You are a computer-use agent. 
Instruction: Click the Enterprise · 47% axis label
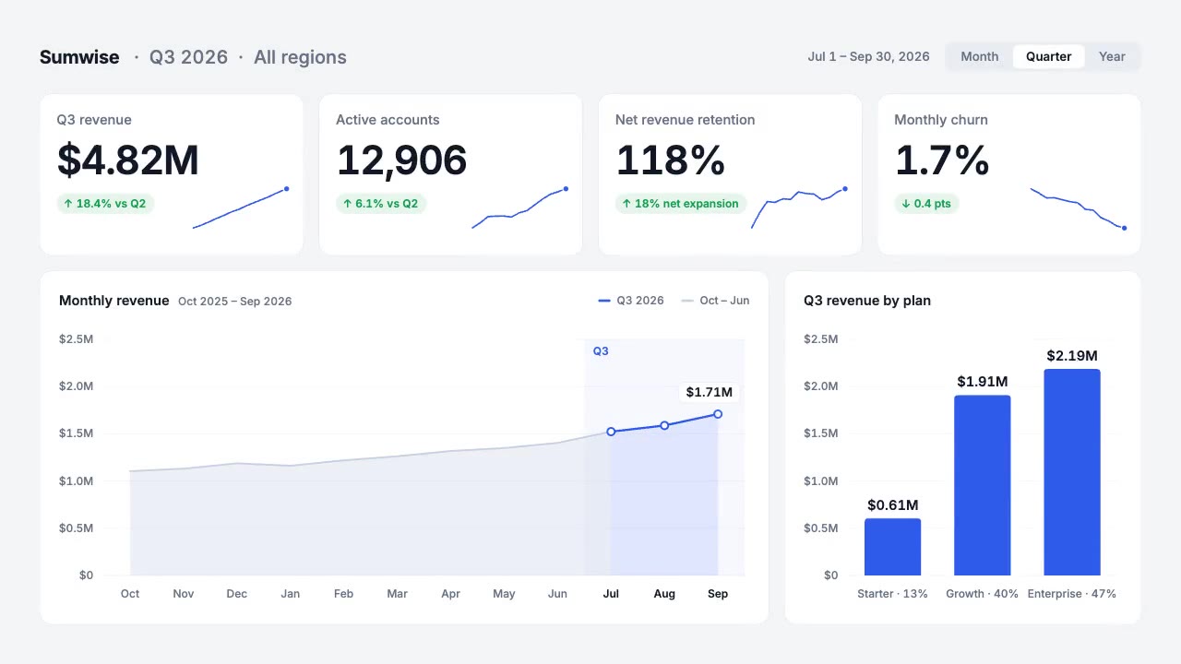click(1072, 594)
